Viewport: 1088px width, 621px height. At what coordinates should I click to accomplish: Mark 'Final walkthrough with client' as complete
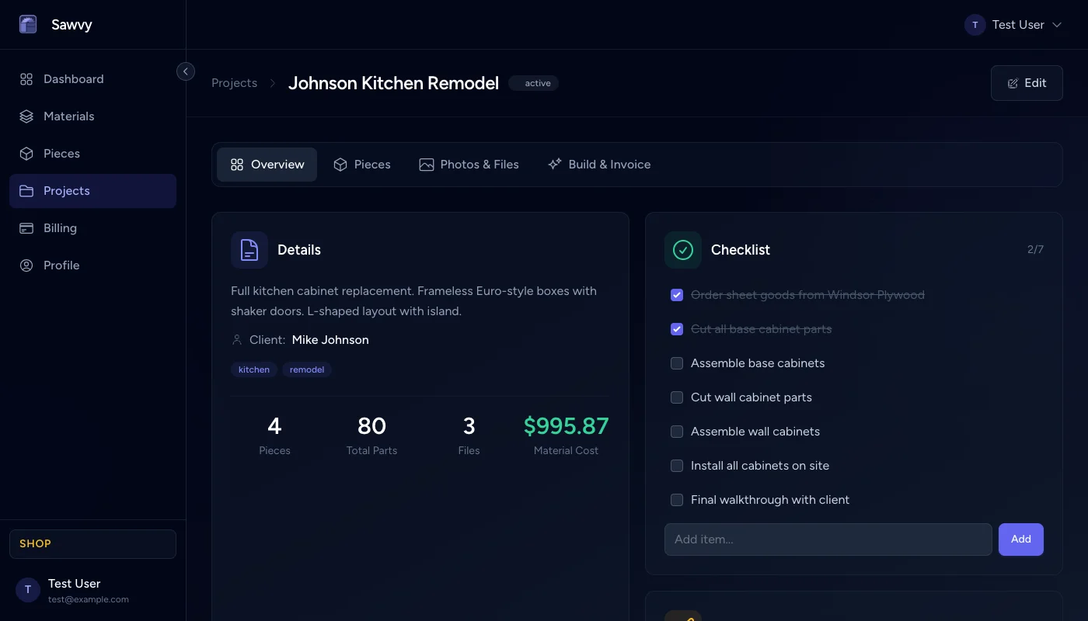[x=676, y=500]
